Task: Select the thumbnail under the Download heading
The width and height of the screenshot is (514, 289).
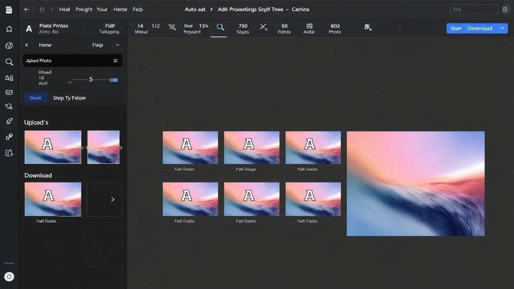Action: pos(53,199)
